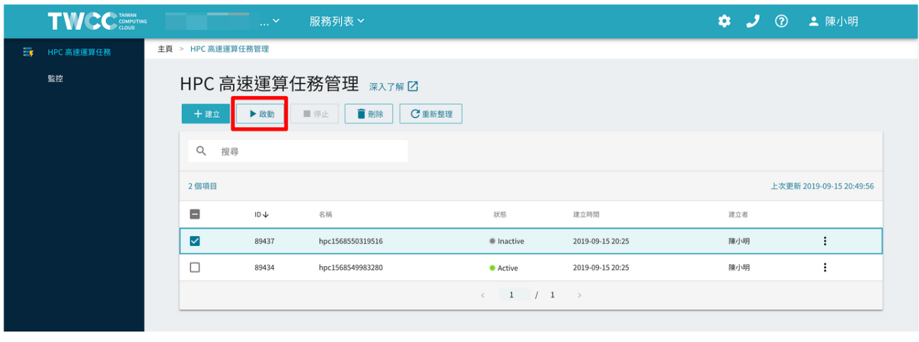Click the 重新整理 button
Image resolution: width=919 pixels, height=342 pixels.
click(x=431, y=114)
